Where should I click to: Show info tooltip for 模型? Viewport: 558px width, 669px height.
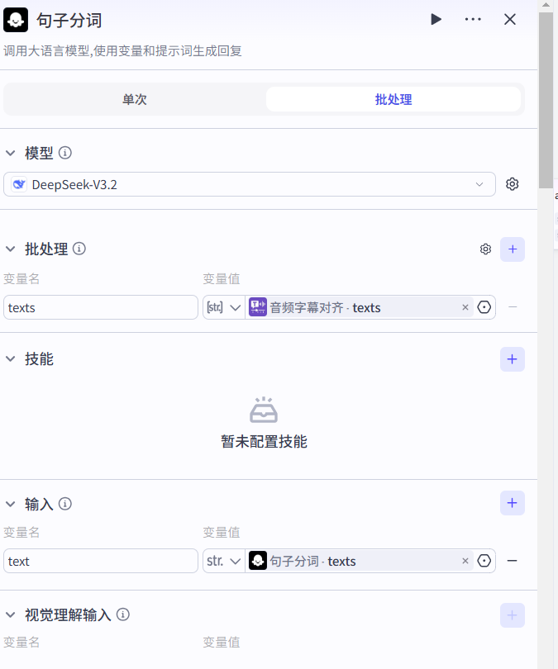pos(65,153)
